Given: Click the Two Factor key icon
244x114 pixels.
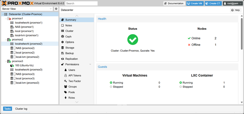Looking at the screenshot, I should pos(66,81).
